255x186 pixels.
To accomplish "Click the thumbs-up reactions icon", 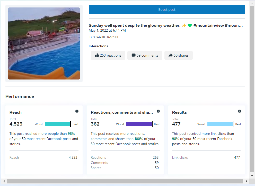I will pos(97,55).
